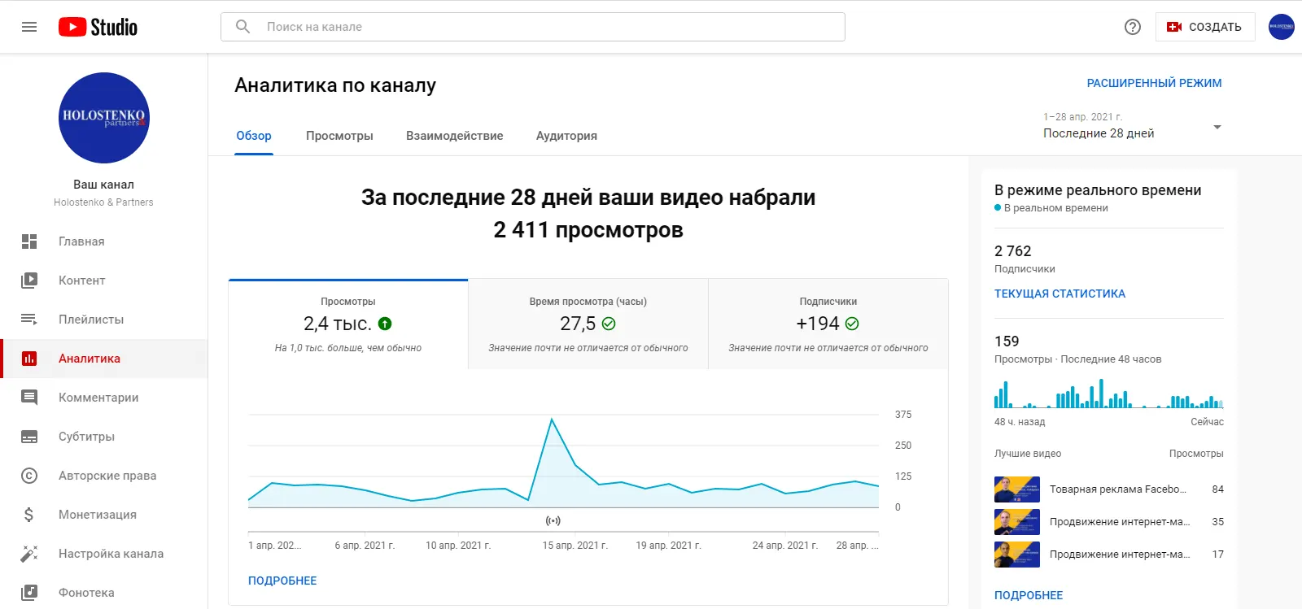Click the Настройка канала magic wand icon
This screenshot has height=609, width=1302.
coord(29,554)
